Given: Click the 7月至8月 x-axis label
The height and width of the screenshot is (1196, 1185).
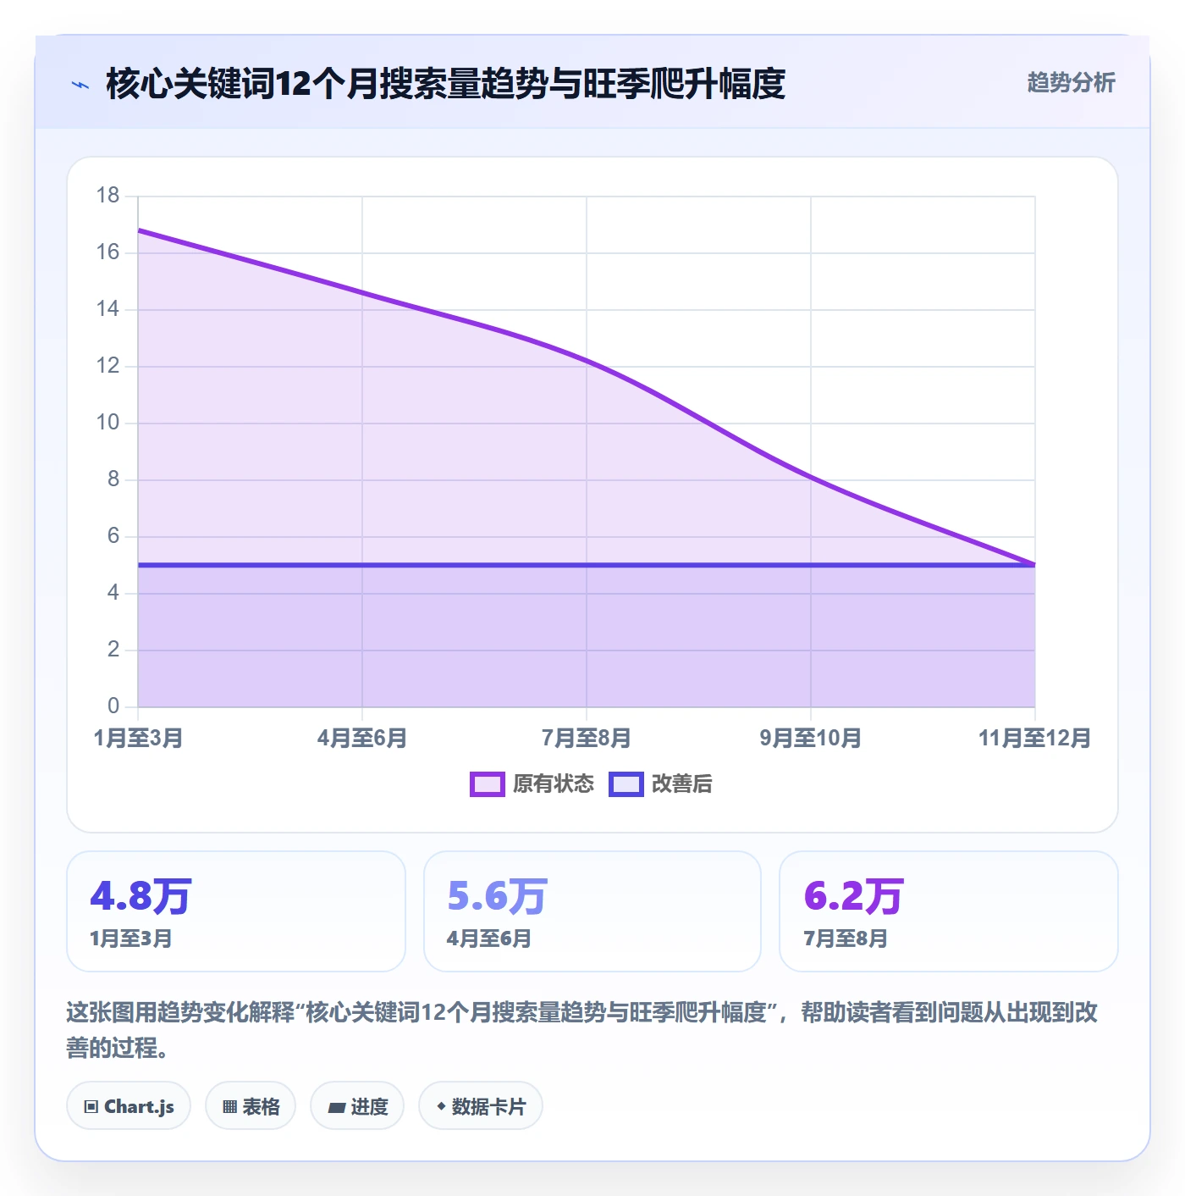Looking at the screenshot, I should coord(587,738).
